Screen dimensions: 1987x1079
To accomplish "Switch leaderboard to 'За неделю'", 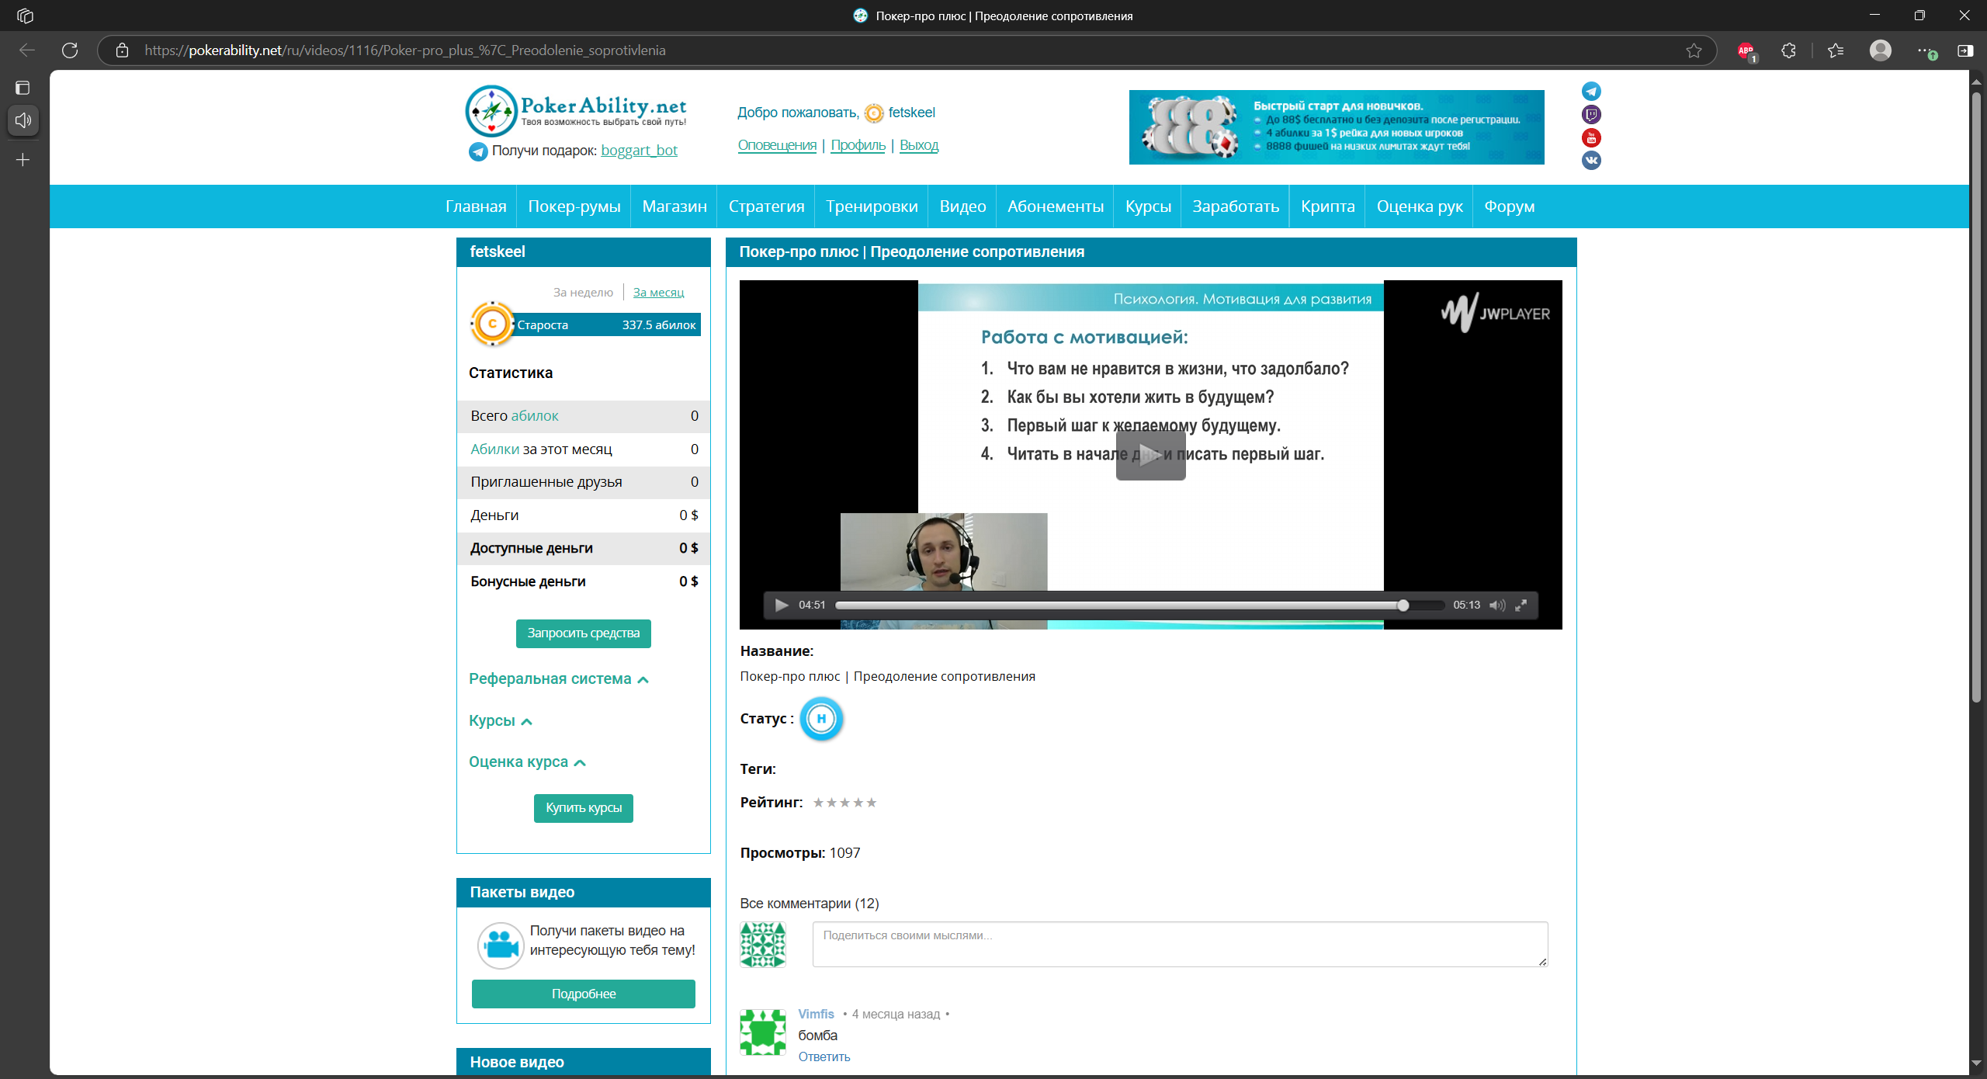I will tap(583, 293).
